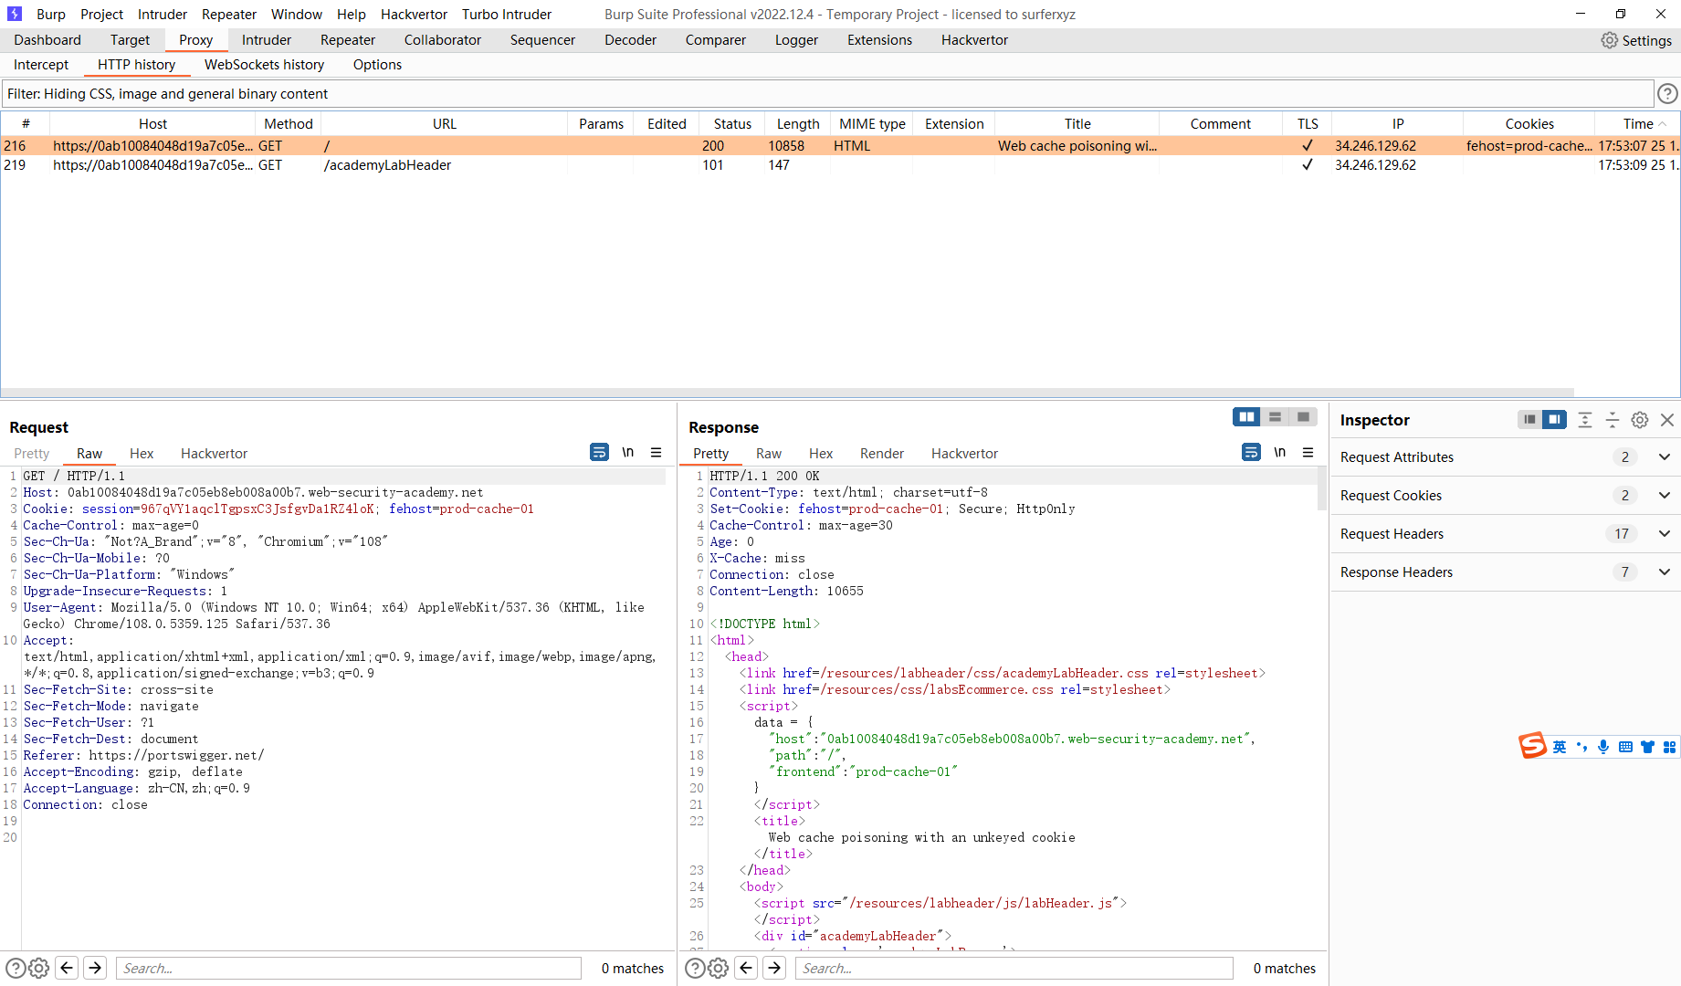
Task: Go to previous match in Request search
Action: click(x=67, y=968)
